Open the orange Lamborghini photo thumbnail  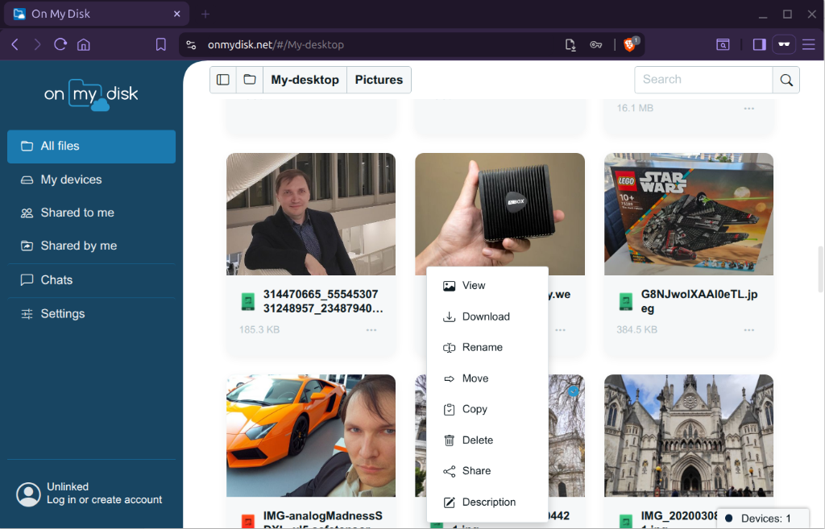click(x=311, y=436)
